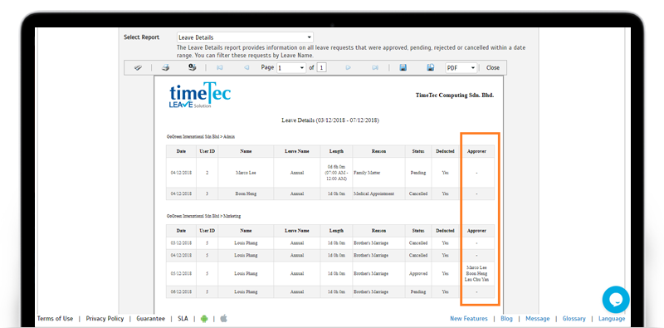Click the print preview icon with magnifier
The image size is (664, 328).
coord(192,67)
